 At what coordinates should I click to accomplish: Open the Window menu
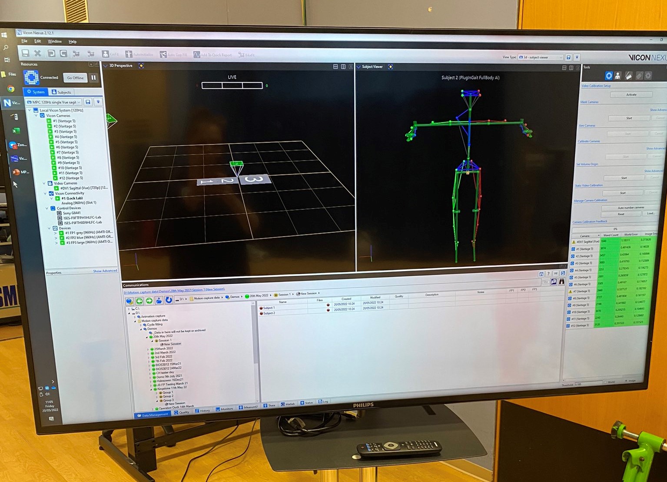(x=54, y=41)
